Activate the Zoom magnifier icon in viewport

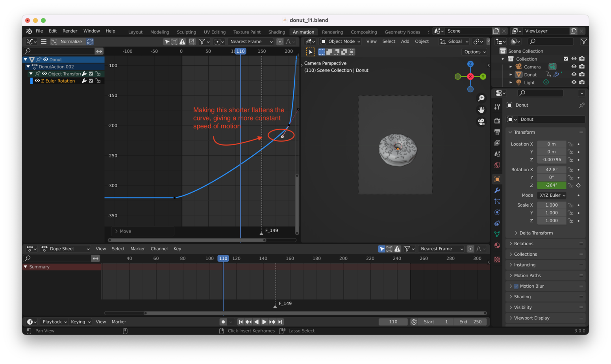481,98
